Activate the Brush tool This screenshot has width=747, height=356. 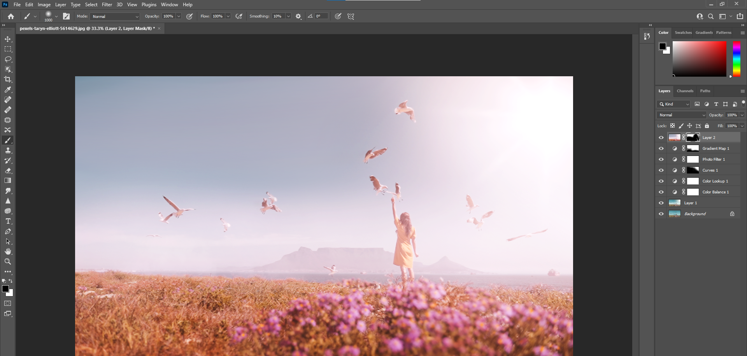[8, 140]
